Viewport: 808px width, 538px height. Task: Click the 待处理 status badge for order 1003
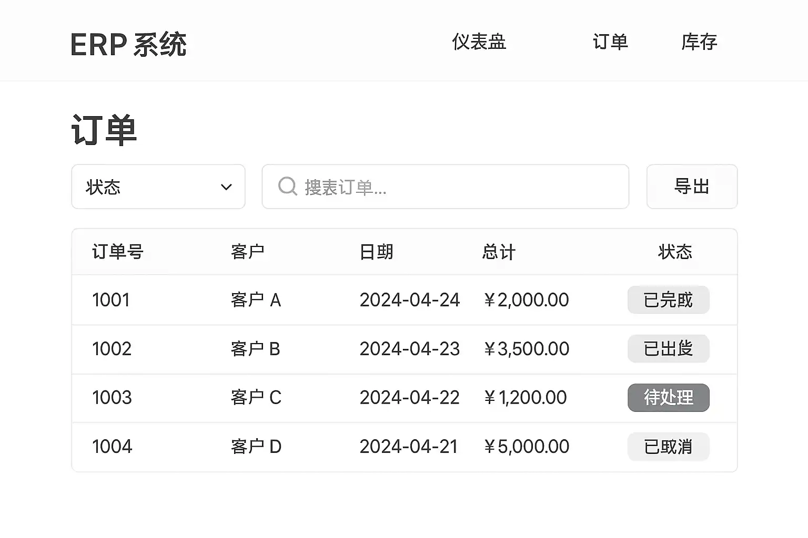coord(668,398)
